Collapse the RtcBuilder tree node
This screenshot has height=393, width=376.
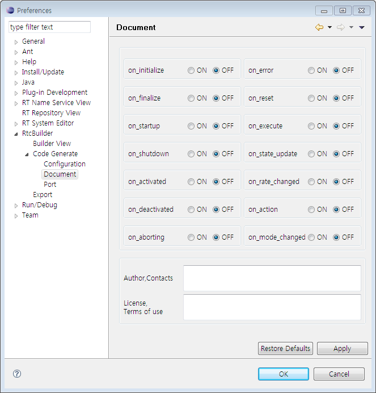16,133
